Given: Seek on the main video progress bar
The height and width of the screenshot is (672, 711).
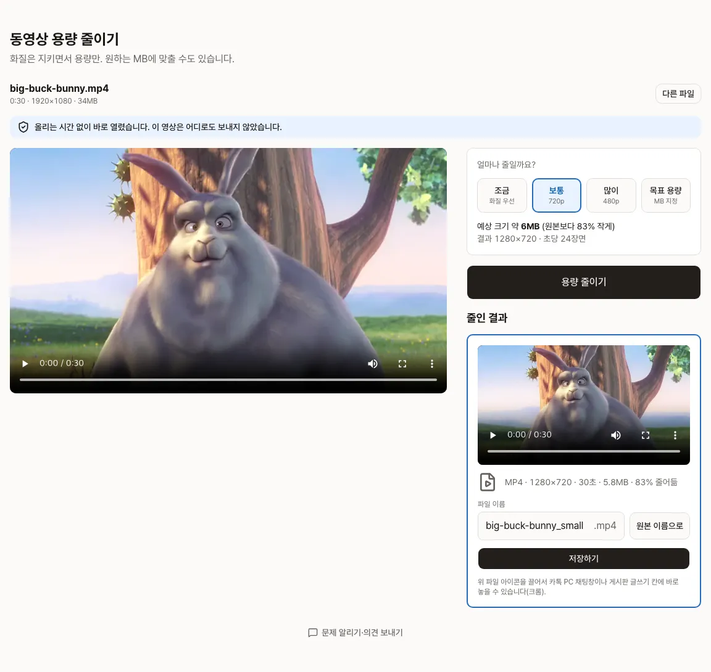Looking at the screenshot, I should click(x=228, y=380).
